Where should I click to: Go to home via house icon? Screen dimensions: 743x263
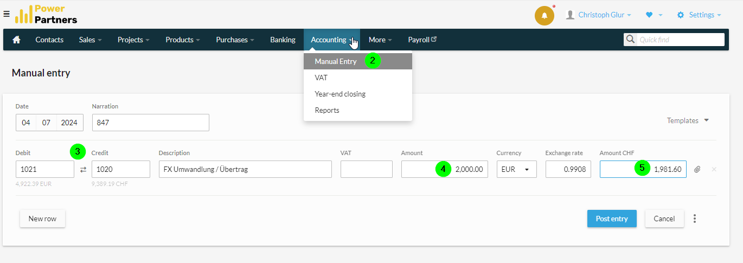click(x=16, y=40)
